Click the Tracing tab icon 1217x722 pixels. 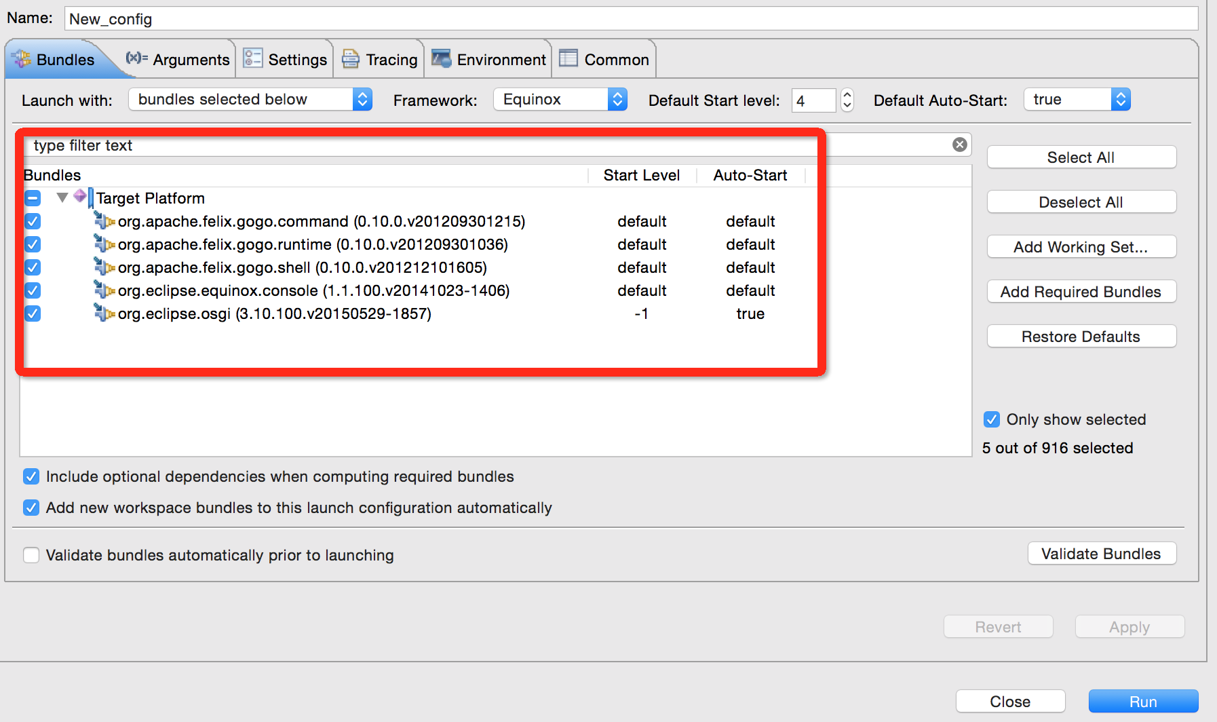coord(351,59)
